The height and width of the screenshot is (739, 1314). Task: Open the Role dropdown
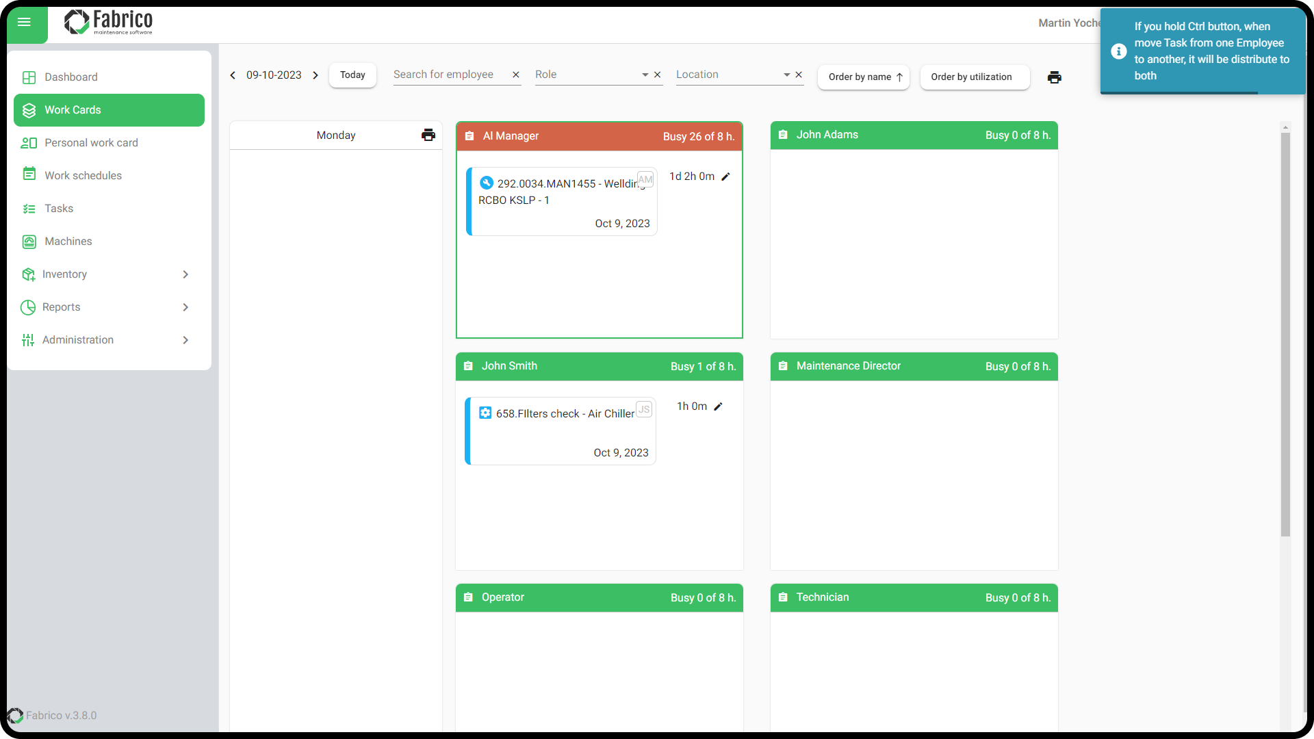(645, 75)
